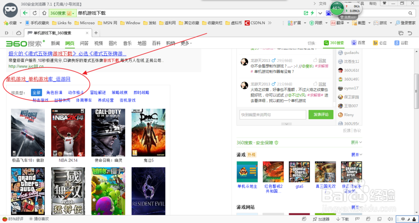This screenshot has width=419, height=223.
Task: Toggle the sidebar panel icon left of tabs
Action: tap(7, 33)
